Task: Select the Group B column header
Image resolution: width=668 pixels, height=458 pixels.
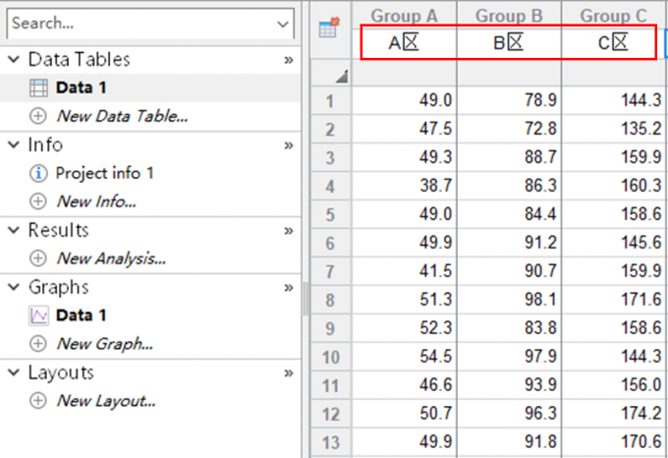Action: [x=509, y=16]
